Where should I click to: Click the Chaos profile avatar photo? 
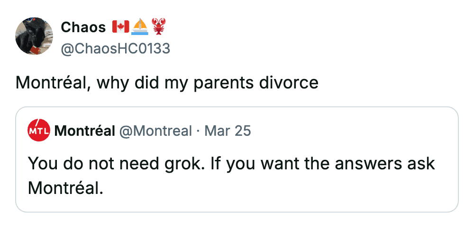[35, 37]
